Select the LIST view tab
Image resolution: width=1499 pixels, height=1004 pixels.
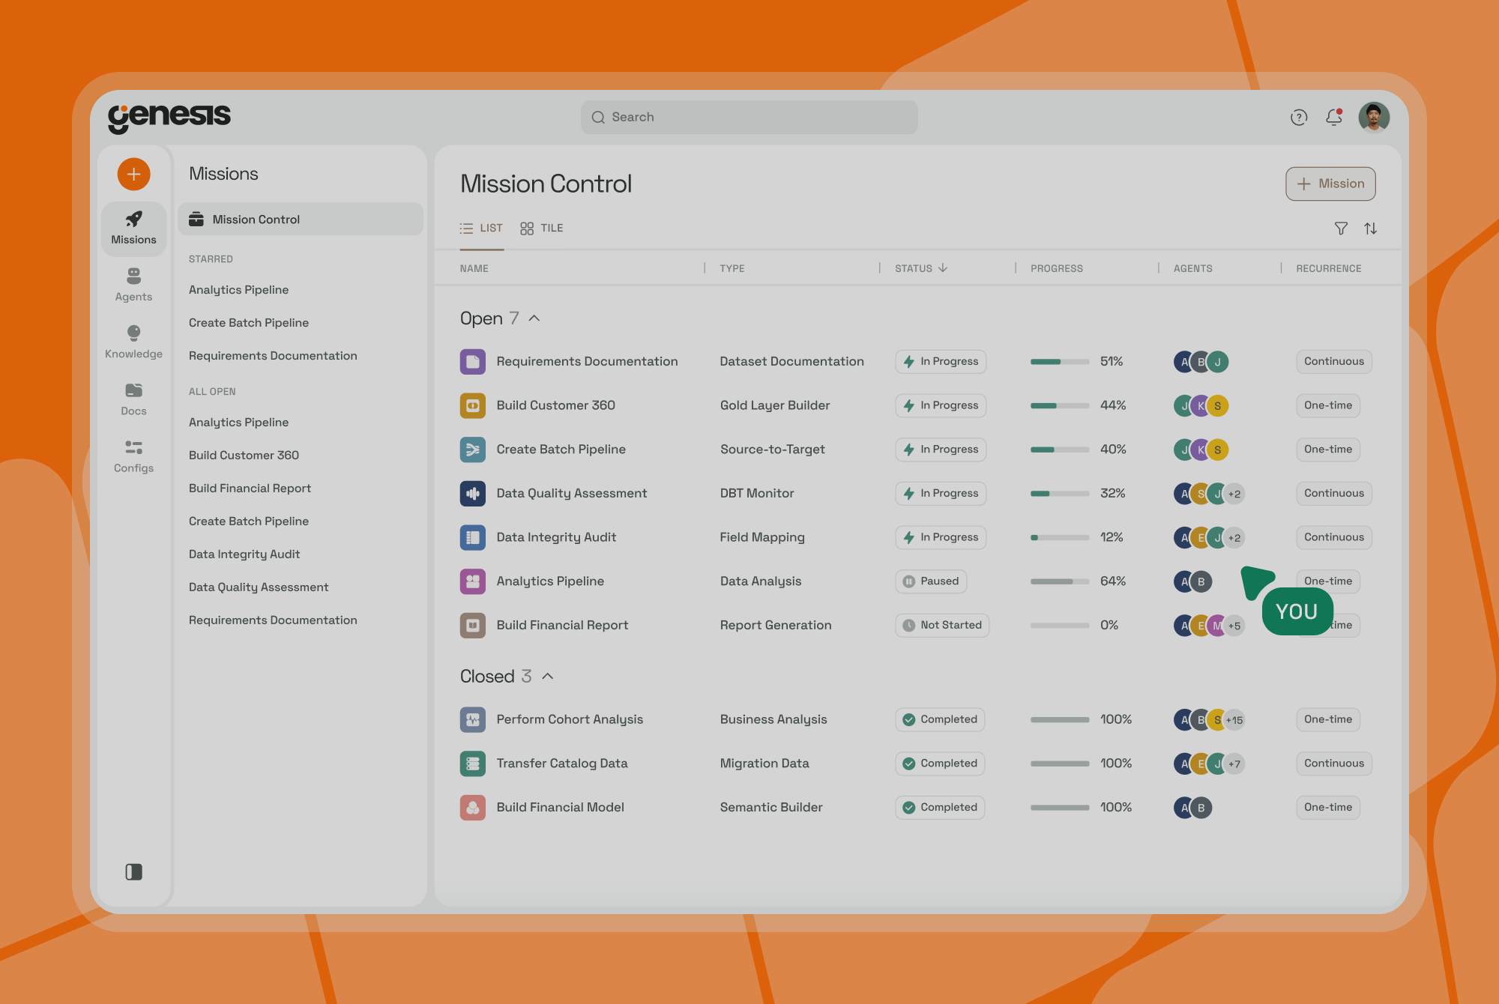point(481,228)
